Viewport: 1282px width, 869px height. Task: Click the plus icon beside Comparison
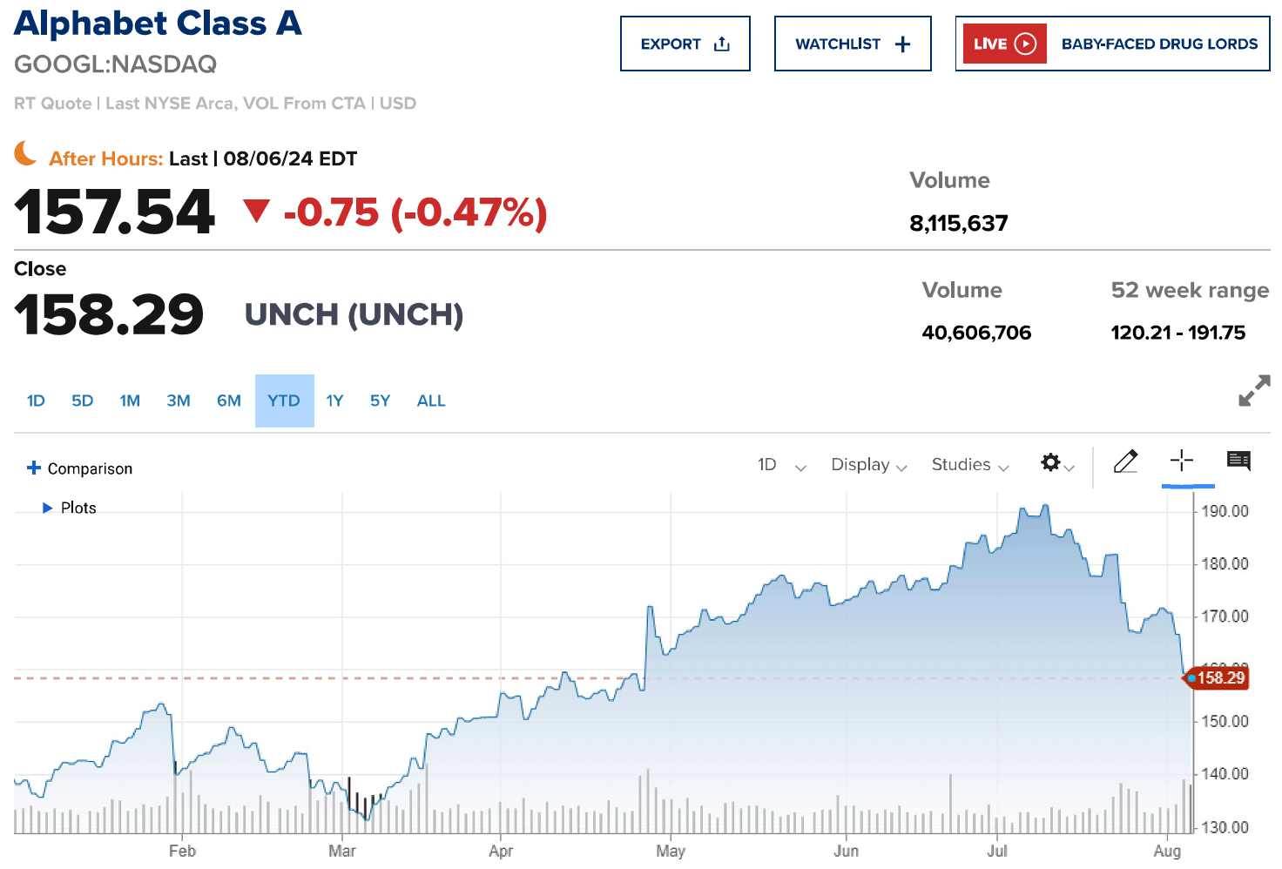[34, 468]
